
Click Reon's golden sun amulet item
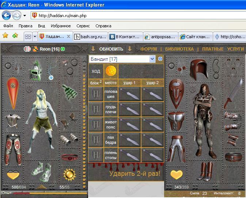(69, 175)
